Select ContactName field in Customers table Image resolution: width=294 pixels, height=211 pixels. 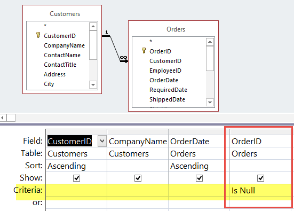point(62,55)
